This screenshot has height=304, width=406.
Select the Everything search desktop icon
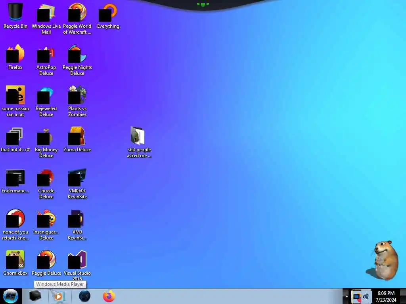108,15
